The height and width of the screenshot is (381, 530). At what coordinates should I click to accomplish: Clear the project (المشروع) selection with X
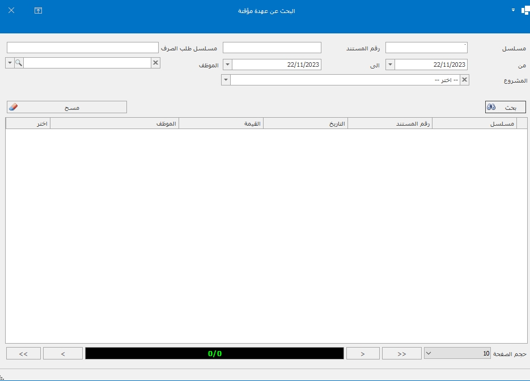(x=465, y=80)
